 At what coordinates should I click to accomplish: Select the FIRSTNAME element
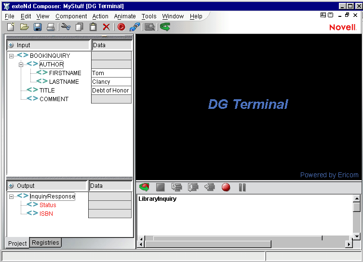(x=65, y=73)
